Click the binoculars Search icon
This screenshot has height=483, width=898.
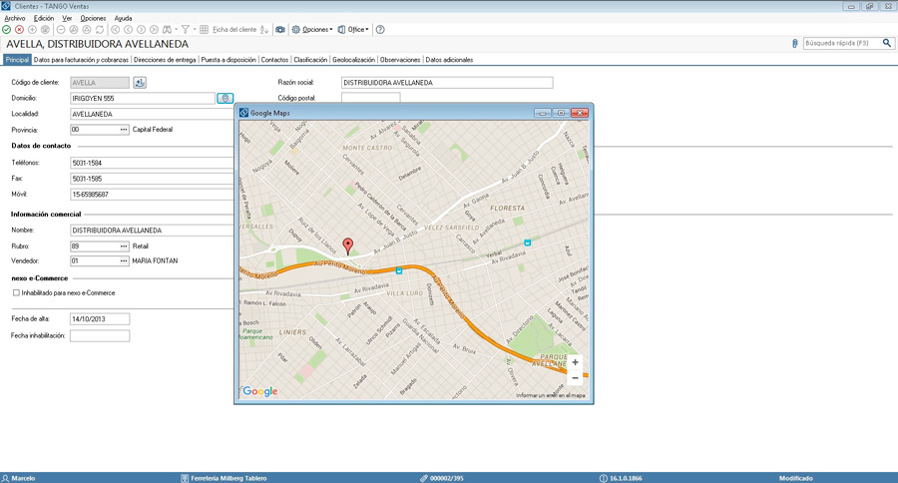click(168, 30)
